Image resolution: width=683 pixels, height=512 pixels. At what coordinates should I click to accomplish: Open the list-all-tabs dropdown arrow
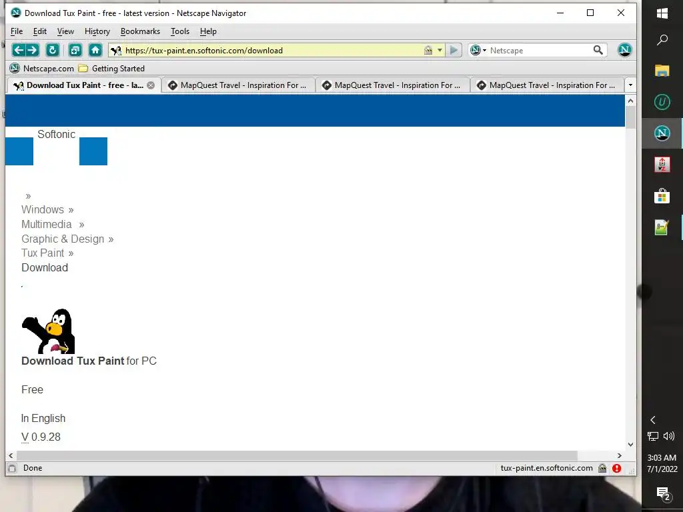[630, 85]
